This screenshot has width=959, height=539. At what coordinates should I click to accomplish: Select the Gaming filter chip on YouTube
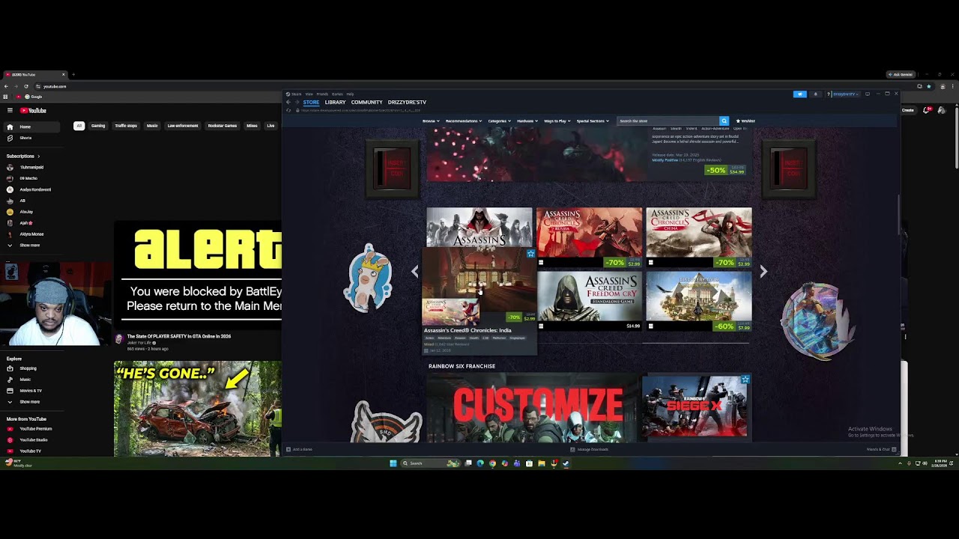[98, 126]
